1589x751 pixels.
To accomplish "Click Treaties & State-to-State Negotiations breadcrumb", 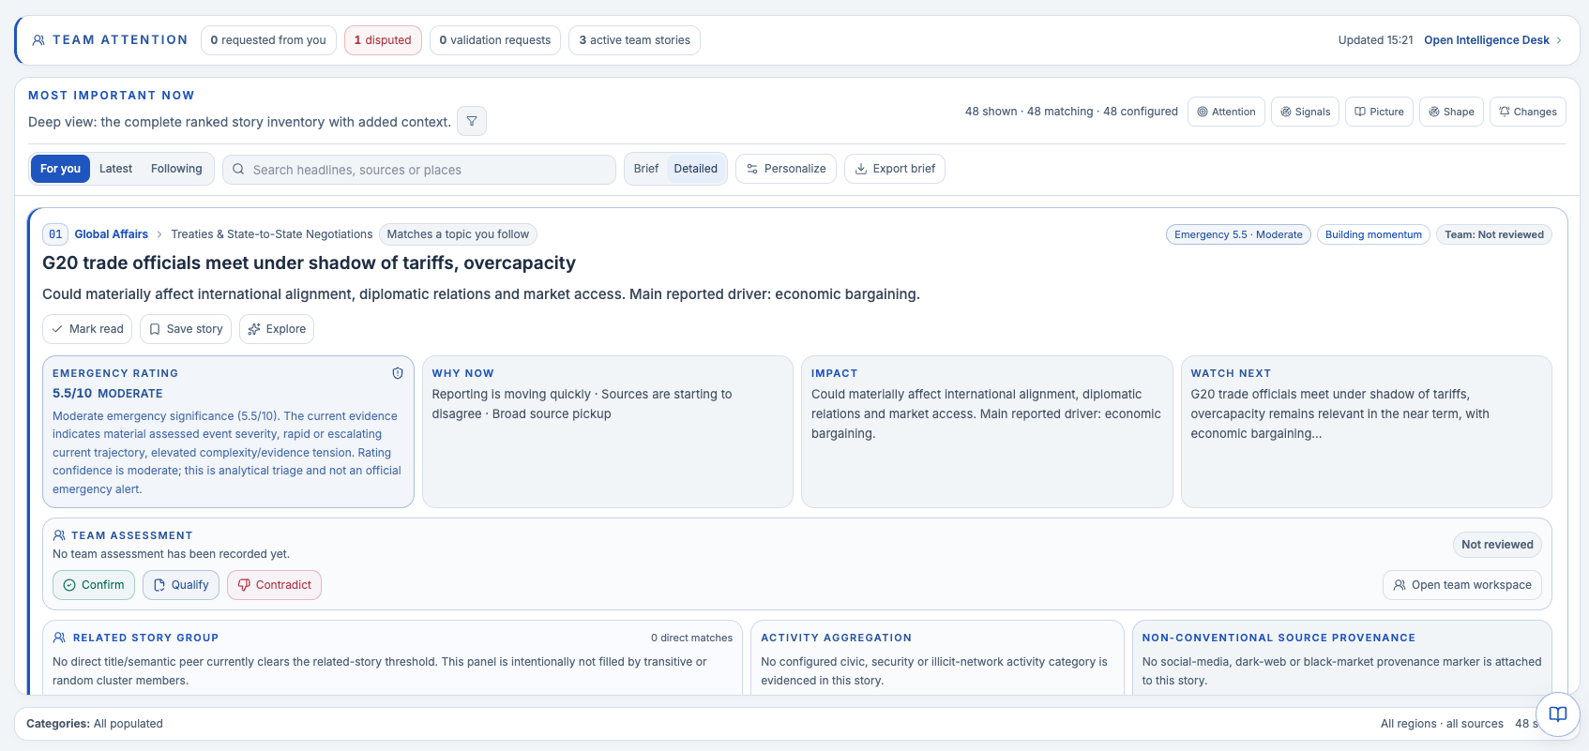I will pyautogui.click(x=272, y=234).
